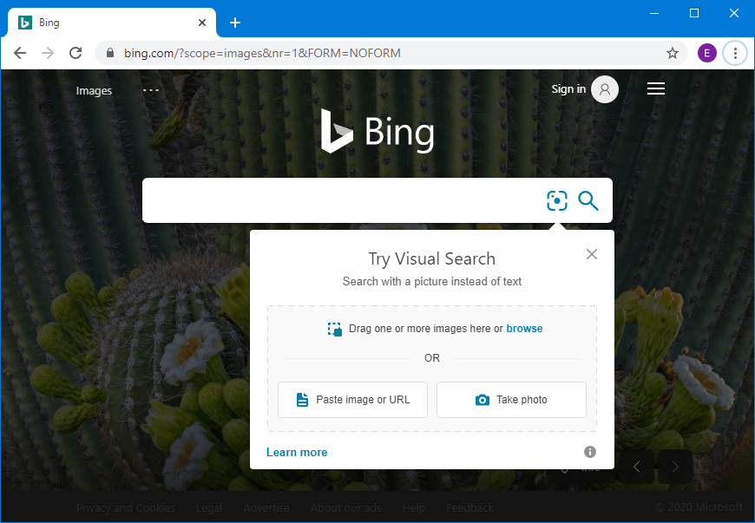Click the document icon on Paste image

coord(302,400)
